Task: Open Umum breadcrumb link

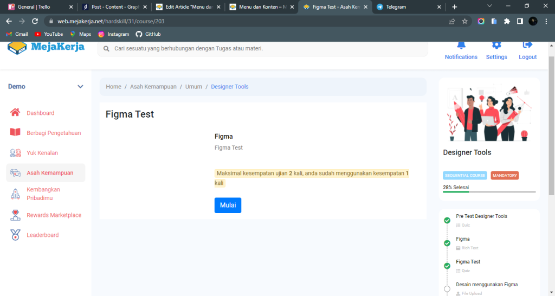Action: coord(193,87)
